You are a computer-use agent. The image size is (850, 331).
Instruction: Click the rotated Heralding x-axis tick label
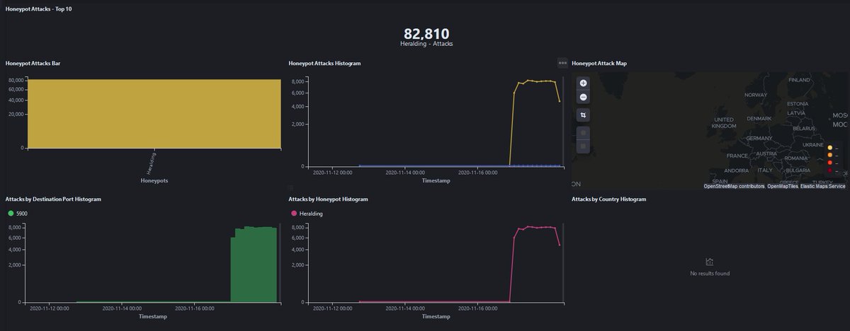click(x=152, y=163)
